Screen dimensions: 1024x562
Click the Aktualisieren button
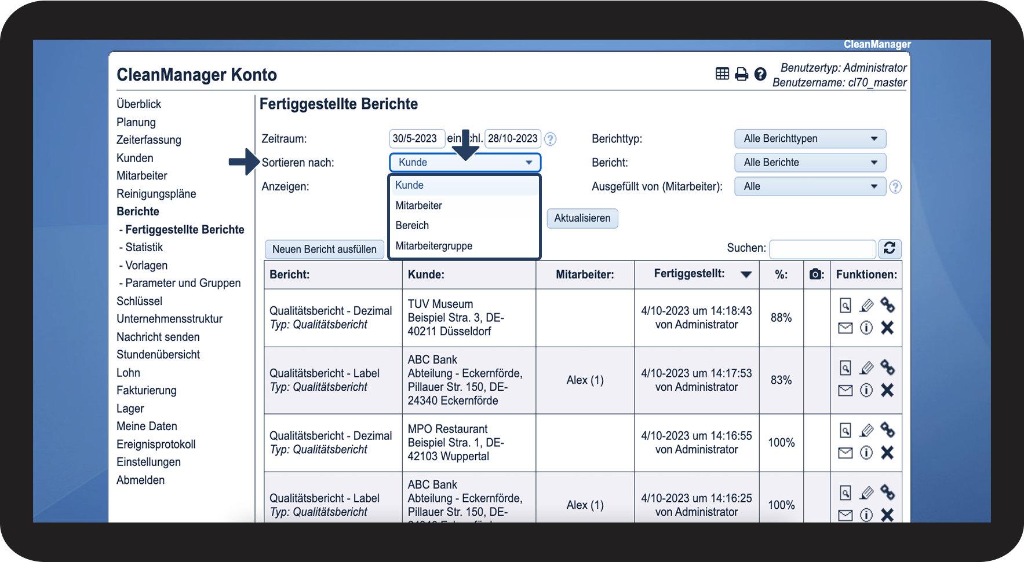(582, 218)
